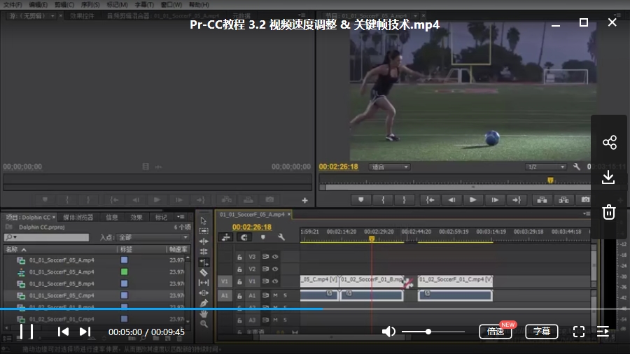Toggle V1 source patching button
This screenshot has width=630, height=354.
tap(225, 281)
